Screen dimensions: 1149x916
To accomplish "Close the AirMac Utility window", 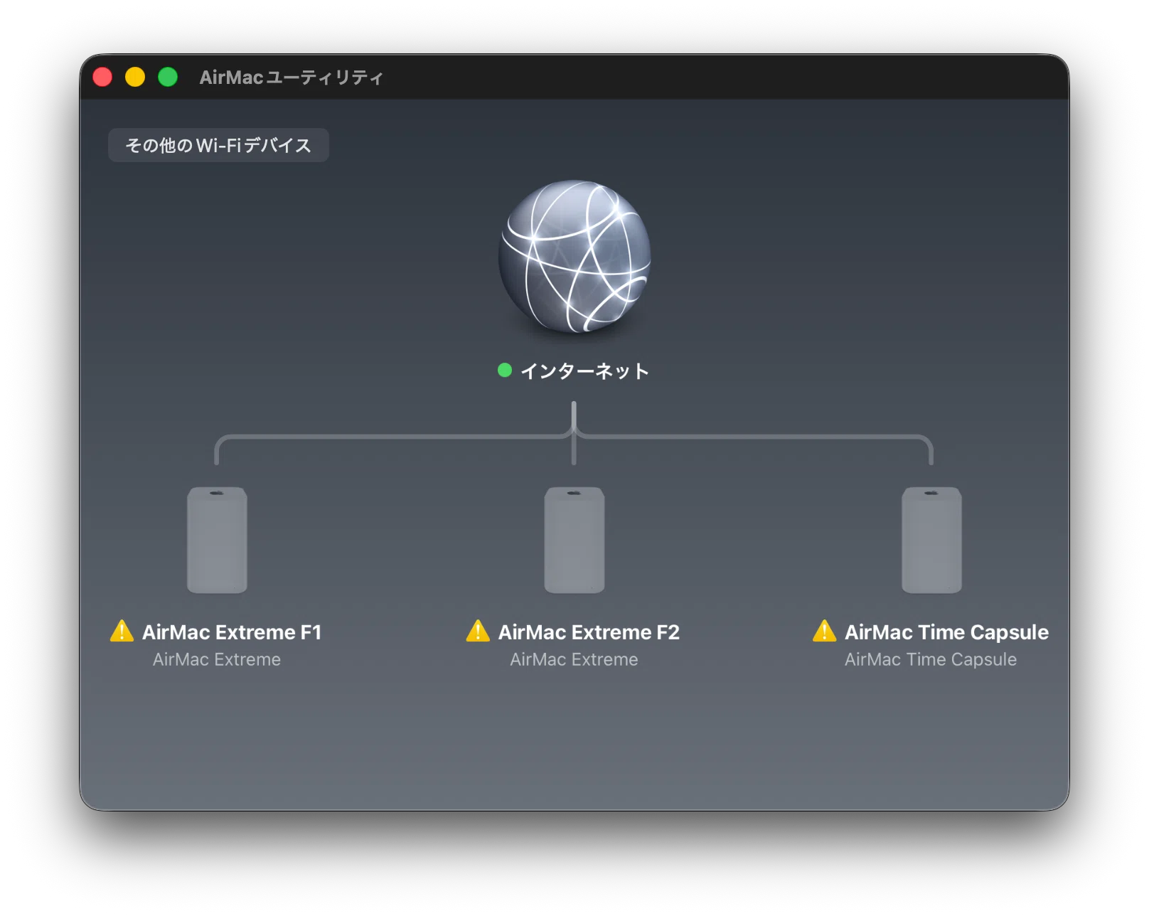I will (x=102, y=77).
